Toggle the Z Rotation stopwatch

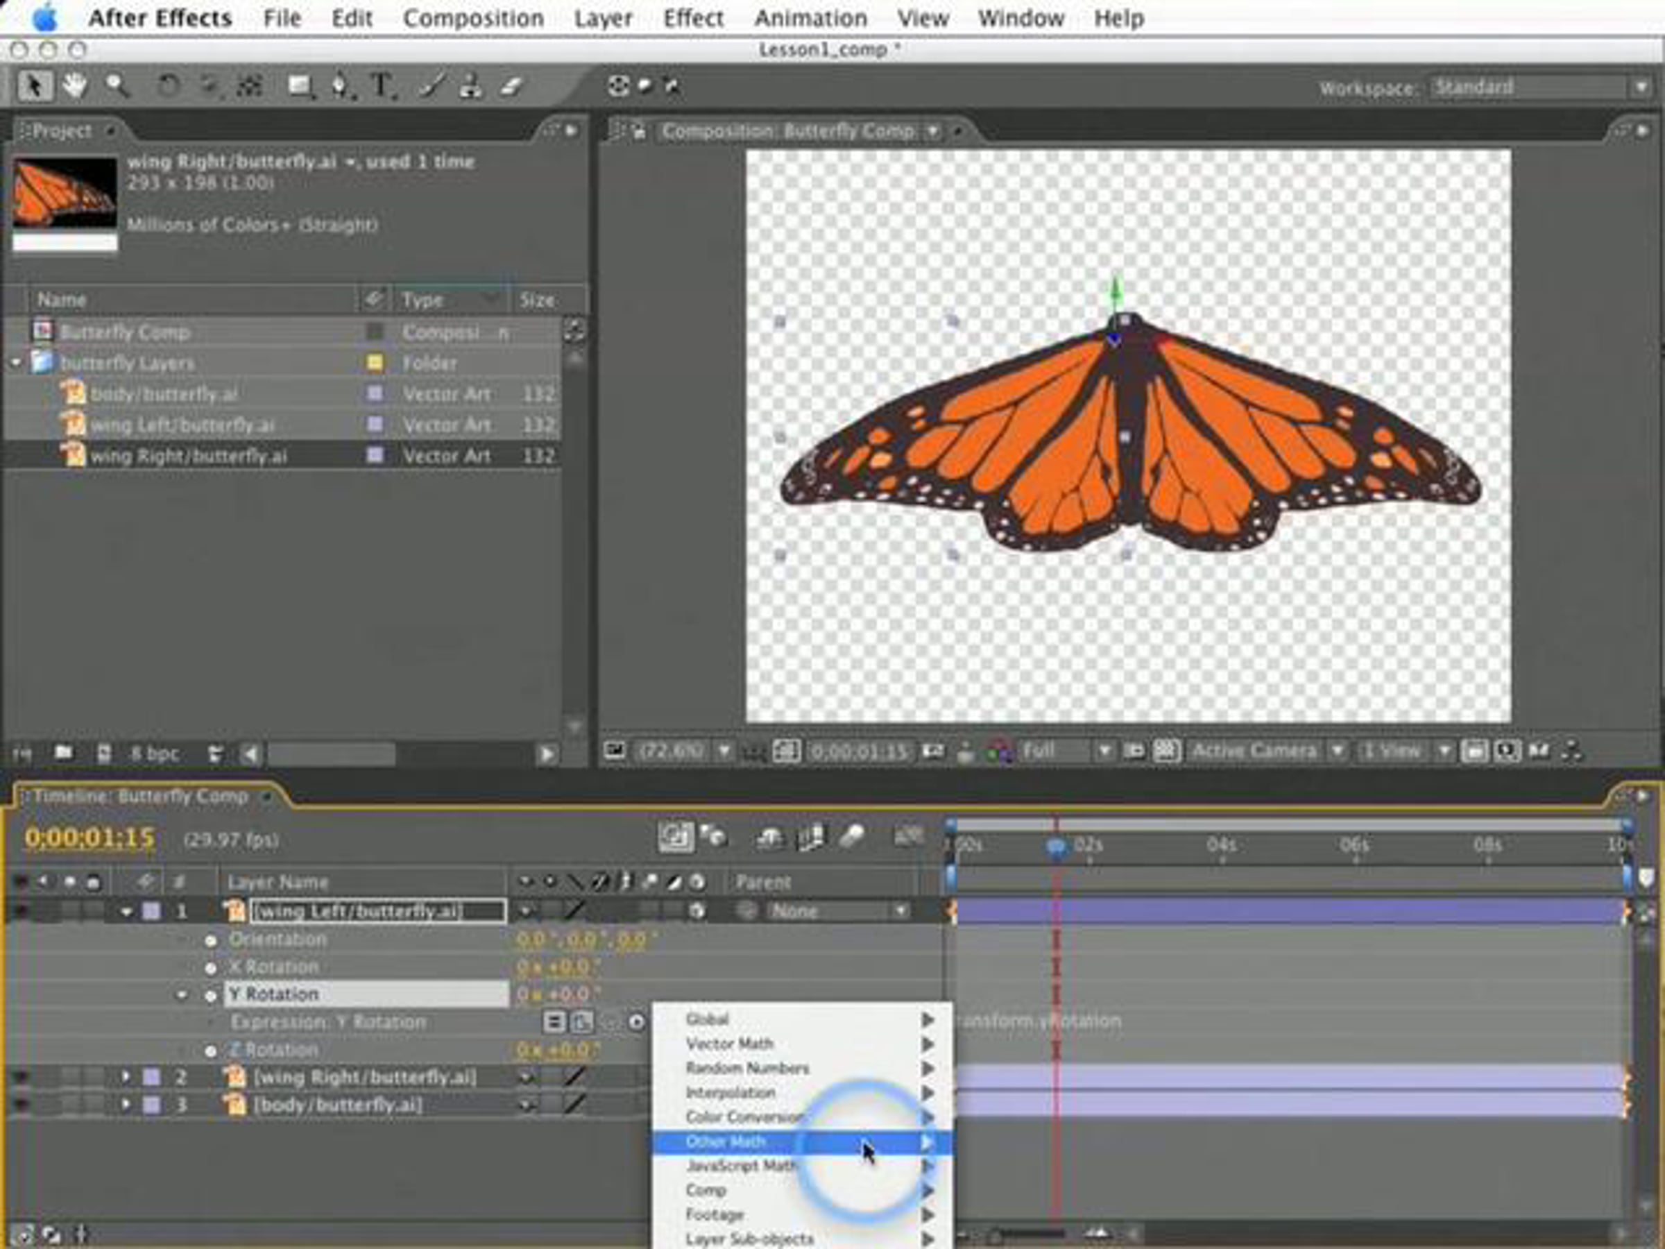click(211, 1051)
